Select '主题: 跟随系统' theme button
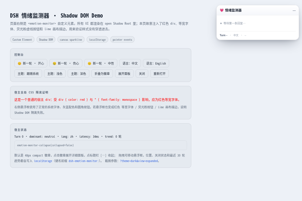302x201 pixels. (28, 74)
